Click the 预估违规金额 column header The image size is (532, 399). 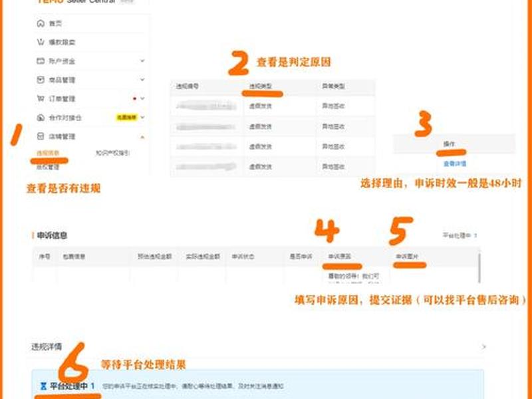155,257
